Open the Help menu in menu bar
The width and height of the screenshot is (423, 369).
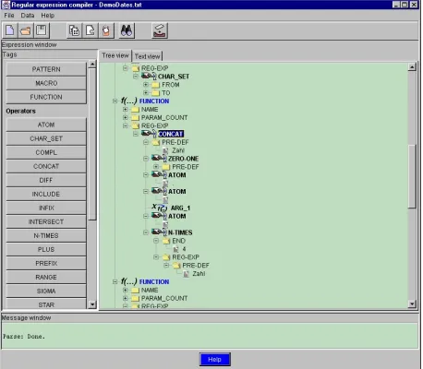pyautogui.click(x=48, y=16)
